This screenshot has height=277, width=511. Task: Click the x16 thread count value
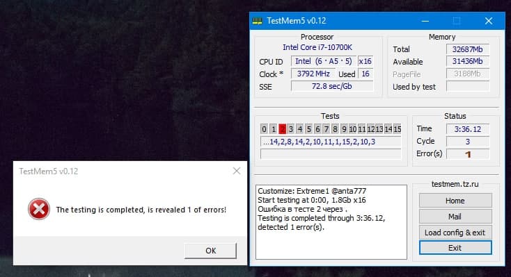[x=365, y=61]
